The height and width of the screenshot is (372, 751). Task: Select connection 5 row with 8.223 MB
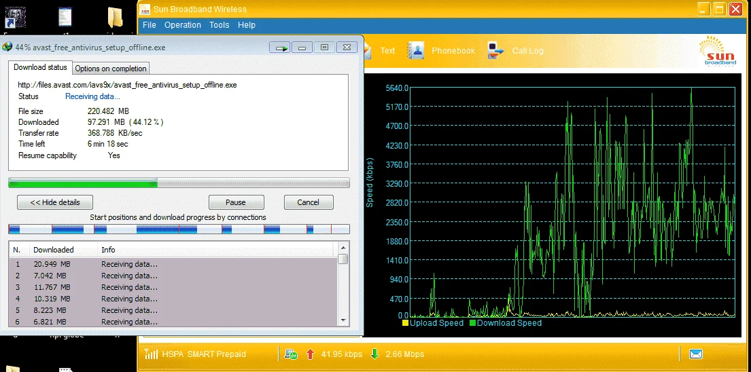[173, 310]
